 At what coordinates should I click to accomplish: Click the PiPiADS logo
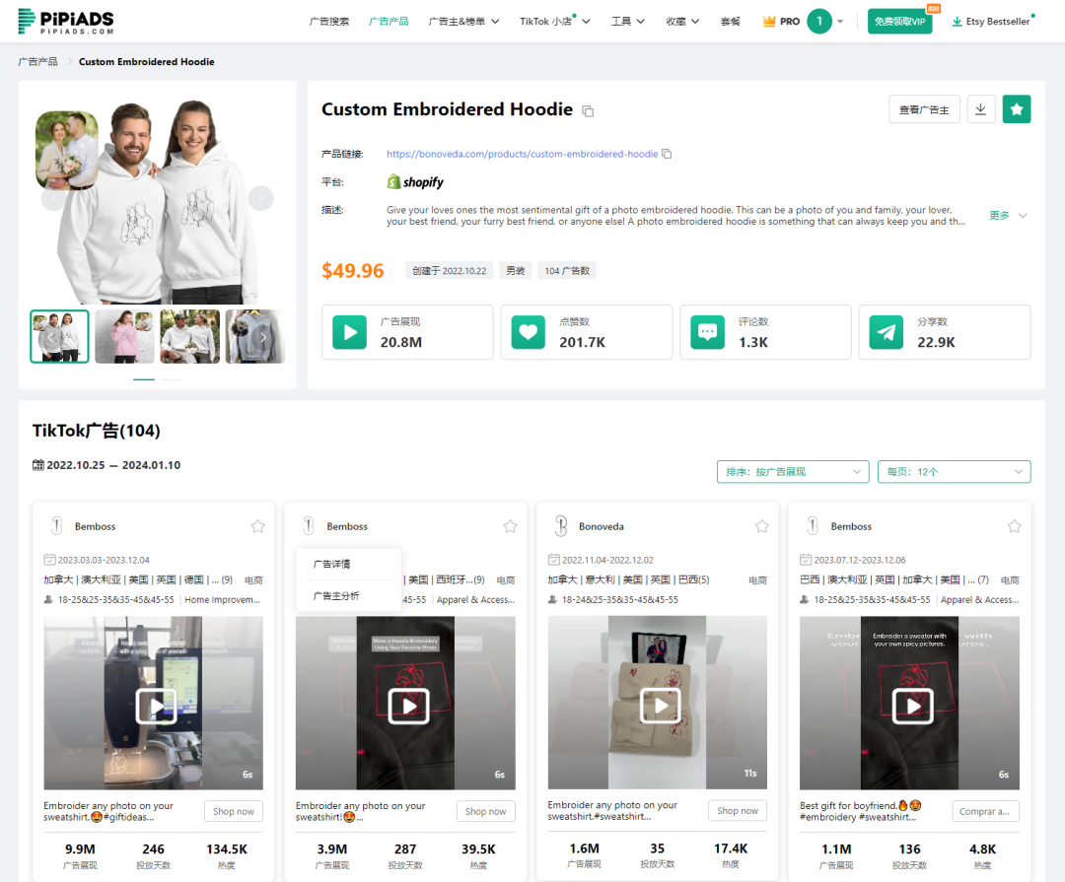(x=66, y=21)
